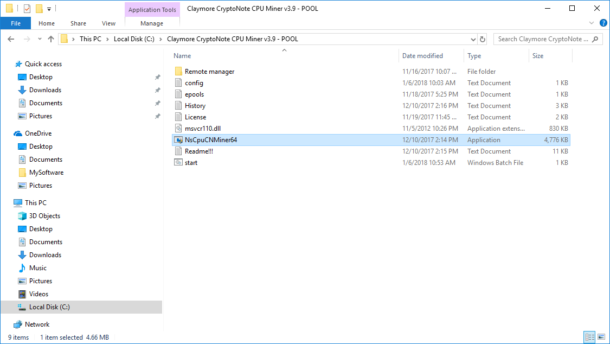Screen dimensions: 610x344
Task: Switch to the Share ribbon tab
Action: 78,23
